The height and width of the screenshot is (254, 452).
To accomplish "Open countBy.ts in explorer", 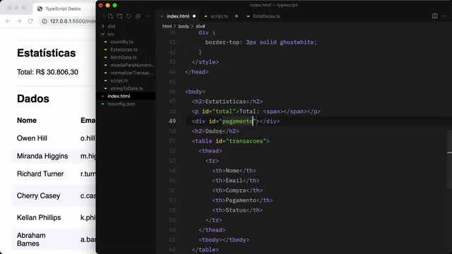I will pos(121,42).
